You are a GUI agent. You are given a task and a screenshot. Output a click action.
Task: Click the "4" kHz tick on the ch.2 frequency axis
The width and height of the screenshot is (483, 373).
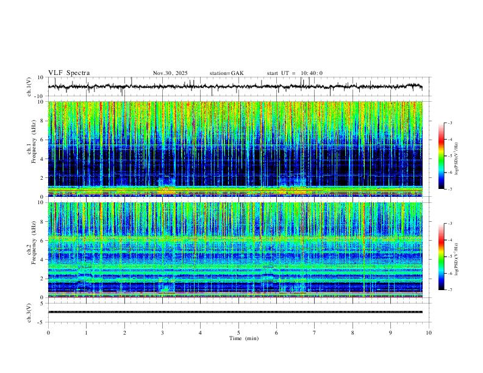[x=43, y=260]
